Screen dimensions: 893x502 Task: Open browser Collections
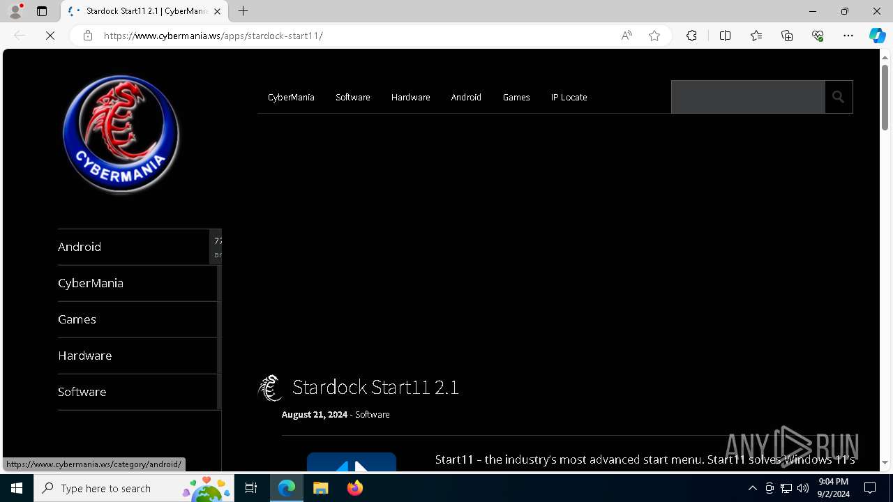tap(787, 36)
